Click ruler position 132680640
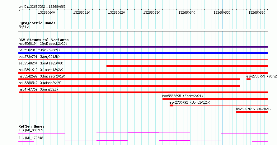 [x=187, y=12]
